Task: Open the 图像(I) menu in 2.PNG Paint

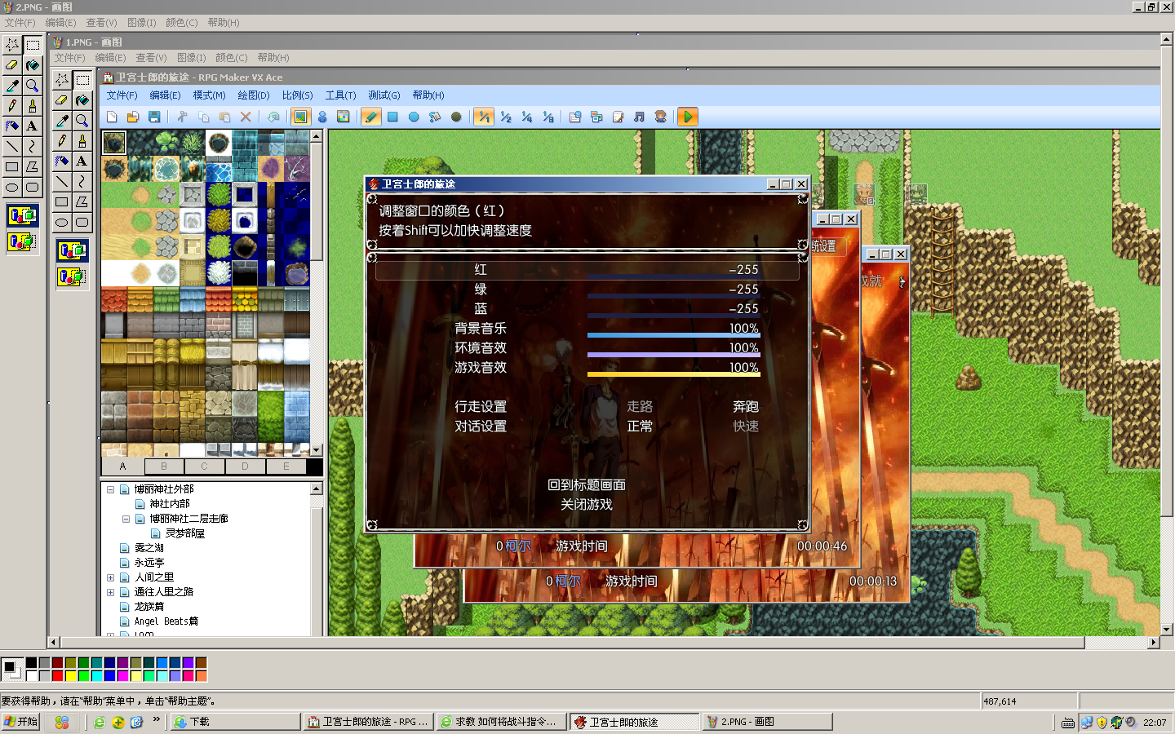Action: click(x=141, y=23)
